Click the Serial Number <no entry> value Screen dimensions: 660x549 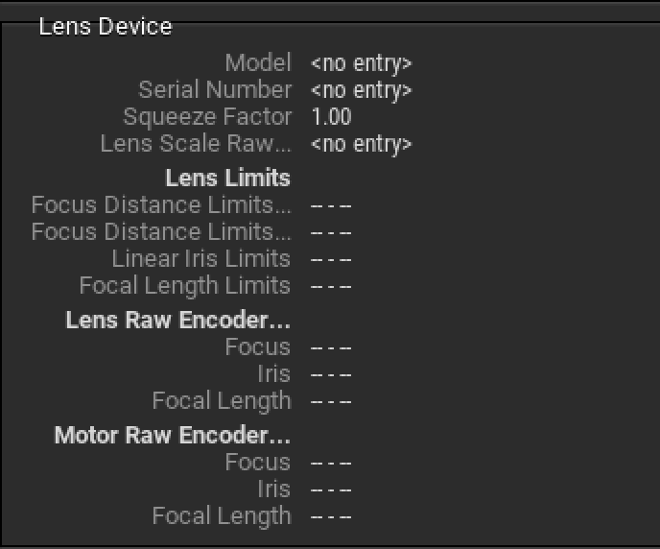point(361,91)
